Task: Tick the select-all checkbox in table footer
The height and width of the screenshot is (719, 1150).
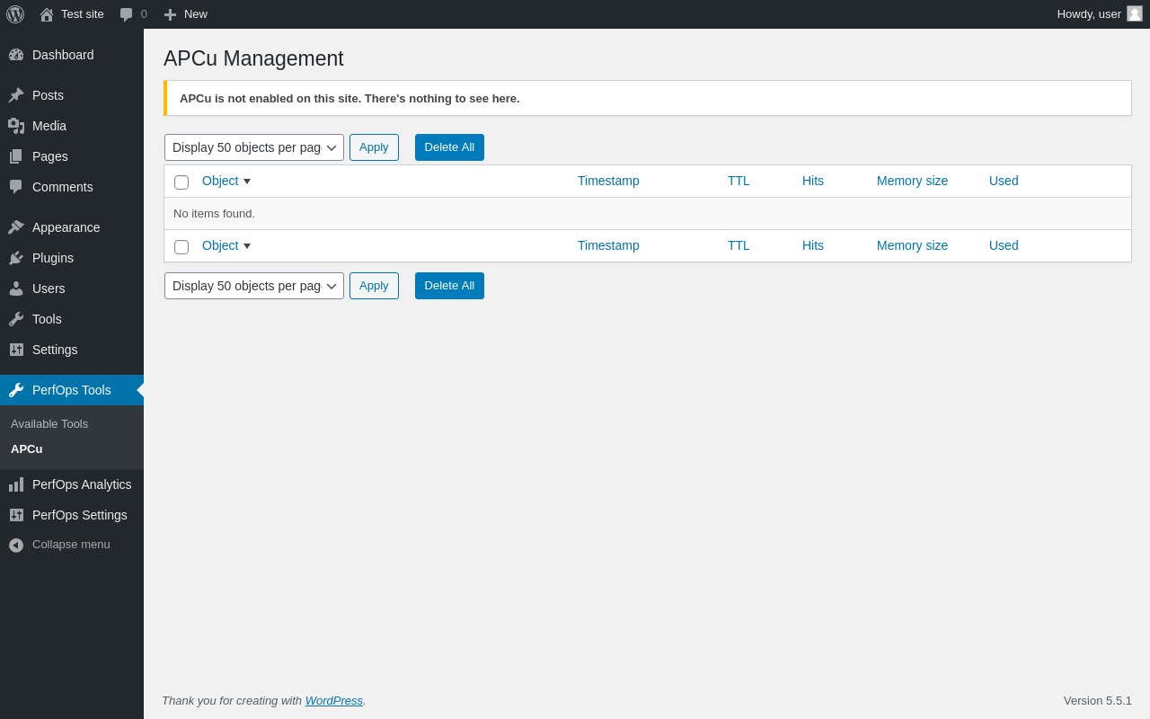Action: tap(181, 247)
